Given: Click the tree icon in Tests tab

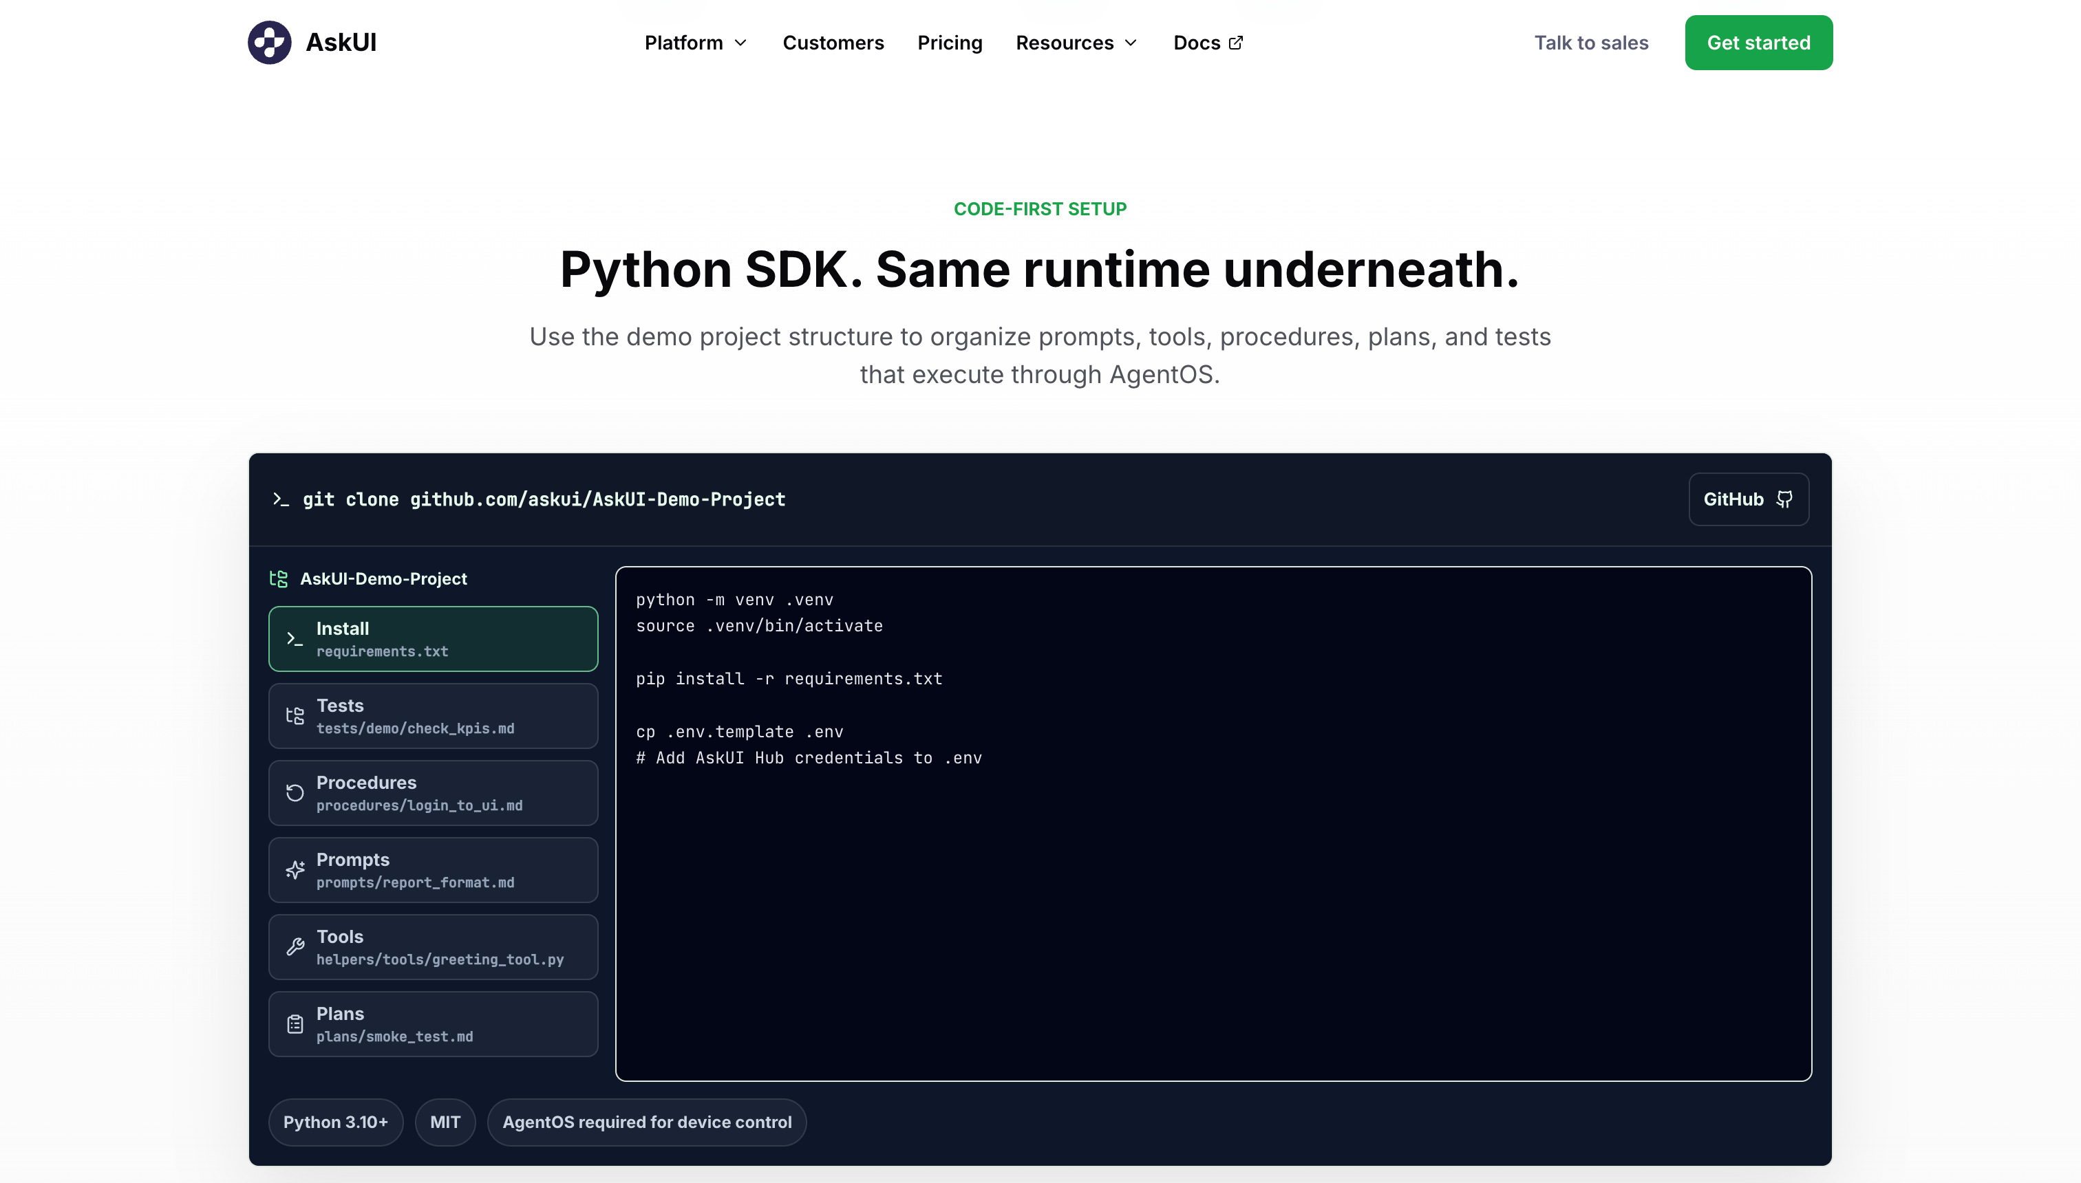Looking at the screenshot, I should coord(295,716).
